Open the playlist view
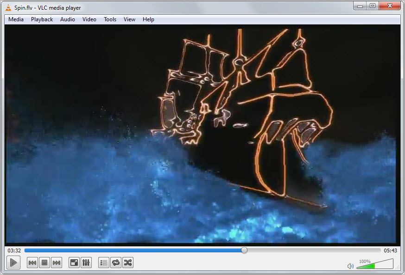Screen dimensions: 405x275 (x=104, y=263)
